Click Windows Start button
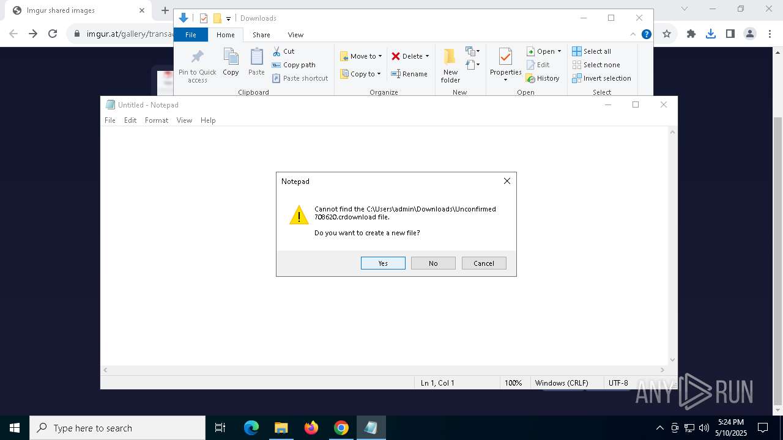783x440 pixels. pyautogui.click(x=15, y=428)
